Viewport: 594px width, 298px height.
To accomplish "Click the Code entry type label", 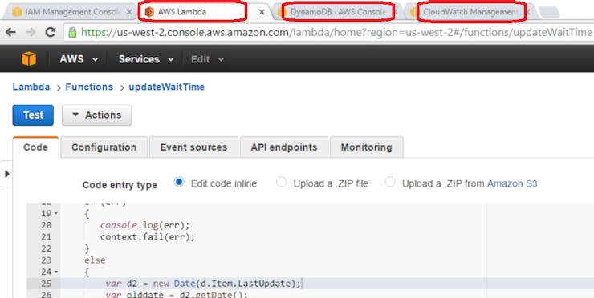I will pyautogui.click(x=120, y=185).
